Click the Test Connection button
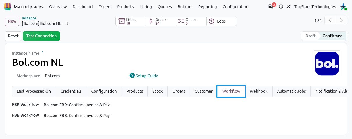This screenshot has width=352, height=139. pos(41,36)
